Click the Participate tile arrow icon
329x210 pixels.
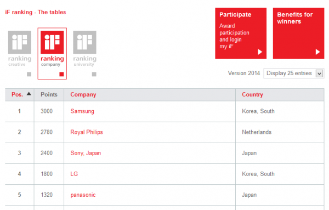[260, 52]
